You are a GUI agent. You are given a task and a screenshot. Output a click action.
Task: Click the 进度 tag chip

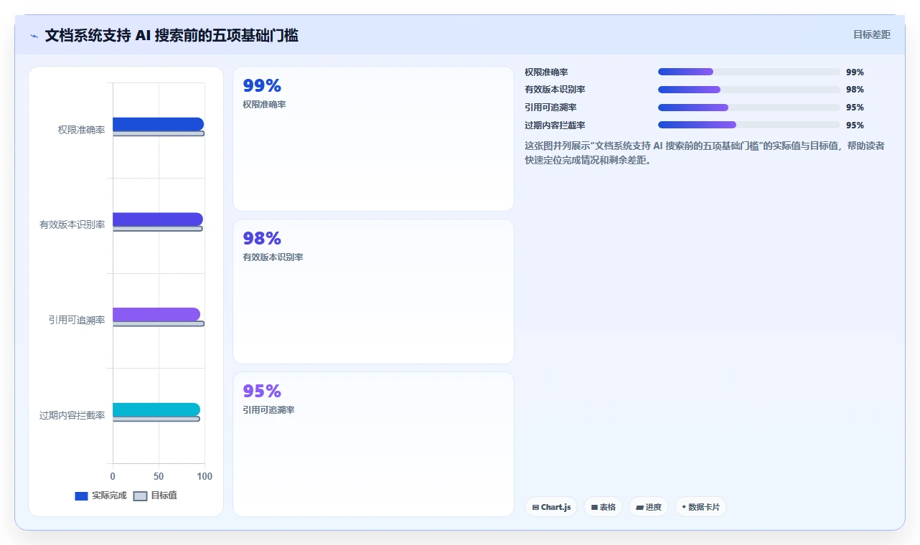649,507
